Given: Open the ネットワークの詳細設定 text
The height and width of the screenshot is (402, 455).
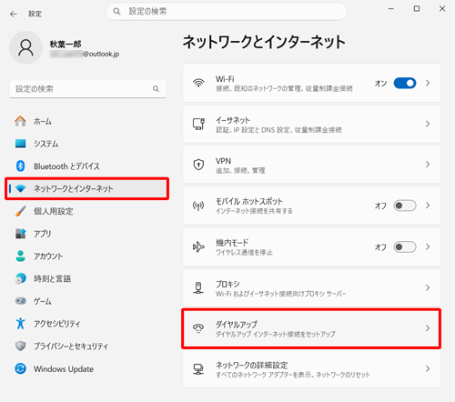Looking at the screenshot, I should tap(251, 365).
